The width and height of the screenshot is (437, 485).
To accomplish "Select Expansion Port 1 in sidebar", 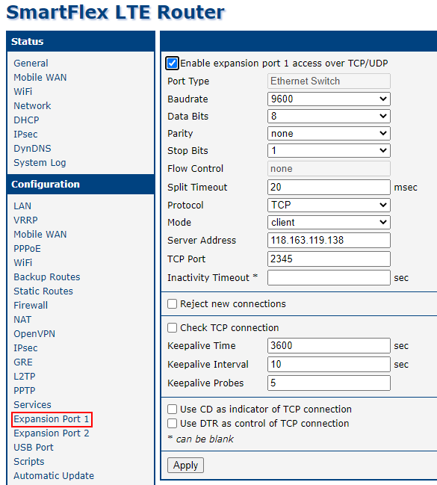I will [x=52, y=419].
